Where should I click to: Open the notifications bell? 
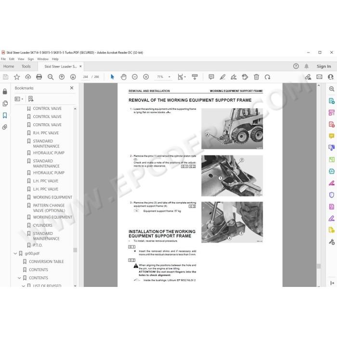(x=307, y=66)
